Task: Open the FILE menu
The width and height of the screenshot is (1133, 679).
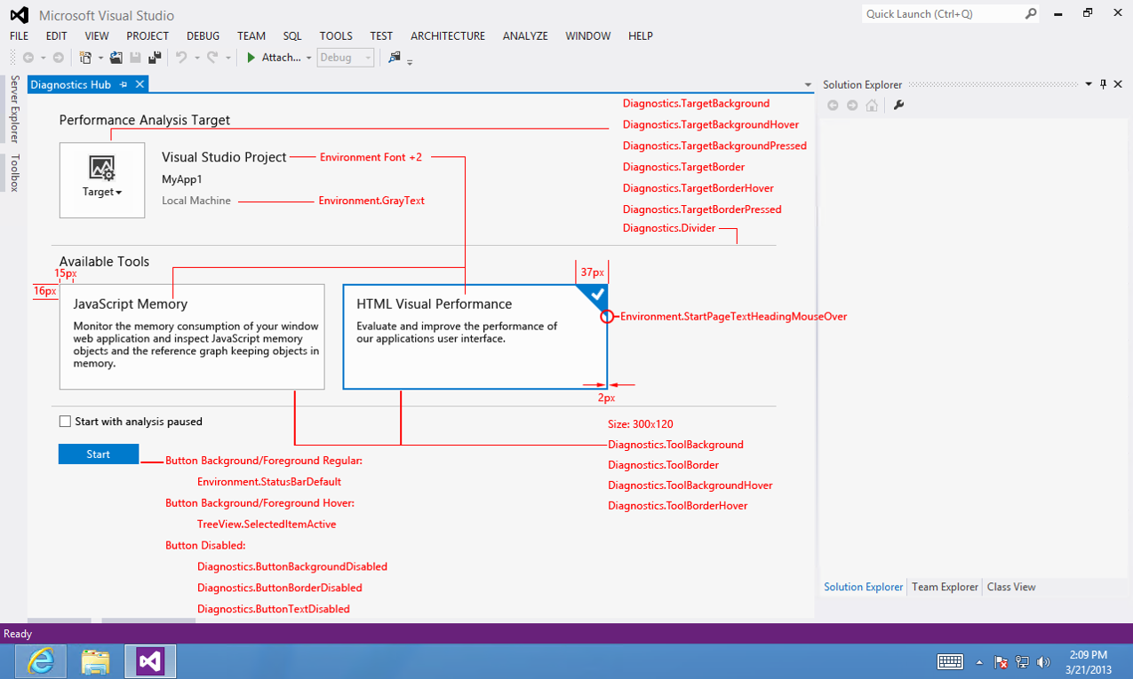Action: coord(19,36)
